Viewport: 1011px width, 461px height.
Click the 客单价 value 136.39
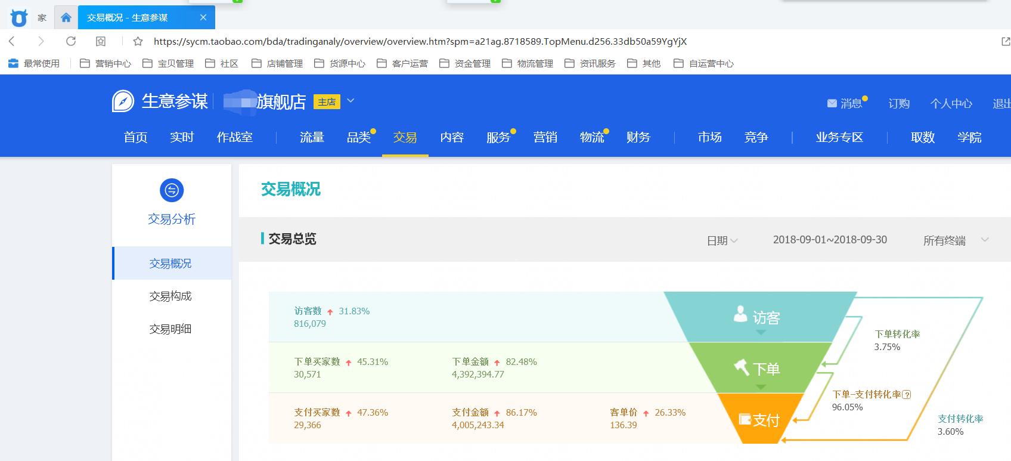pos(624,425)
